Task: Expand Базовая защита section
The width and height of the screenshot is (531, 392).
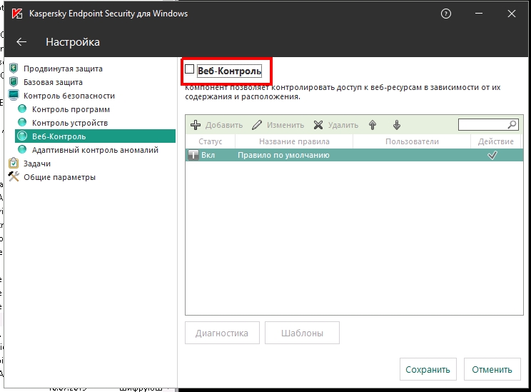Action: pos(52,82)
